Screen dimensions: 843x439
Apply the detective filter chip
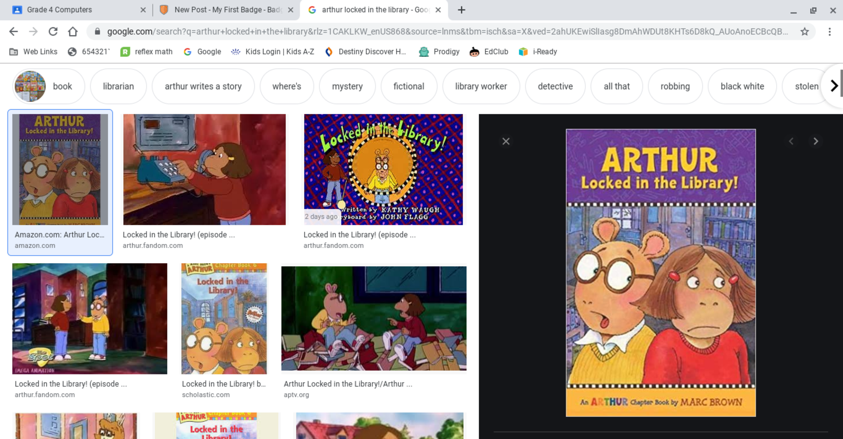(x=555, y=86)
